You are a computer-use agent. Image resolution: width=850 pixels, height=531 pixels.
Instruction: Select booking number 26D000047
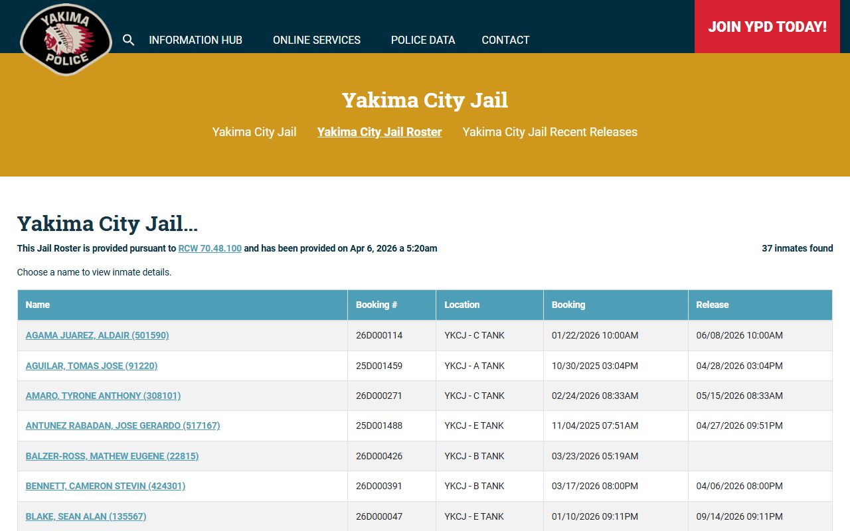(379, 516)
